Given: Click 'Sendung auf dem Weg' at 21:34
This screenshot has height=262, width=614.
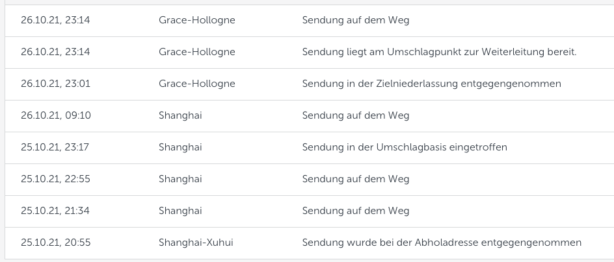Looking at the screenshot, I should 355,211.
